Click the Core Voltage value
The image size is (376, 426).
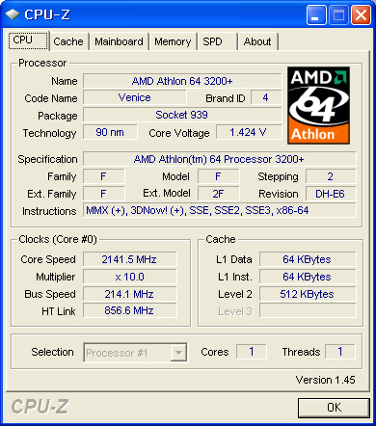point(249,132)
